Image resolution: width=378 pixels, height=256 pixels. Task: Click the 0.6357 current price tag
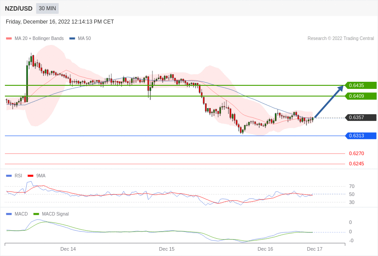tap(360, 117)
